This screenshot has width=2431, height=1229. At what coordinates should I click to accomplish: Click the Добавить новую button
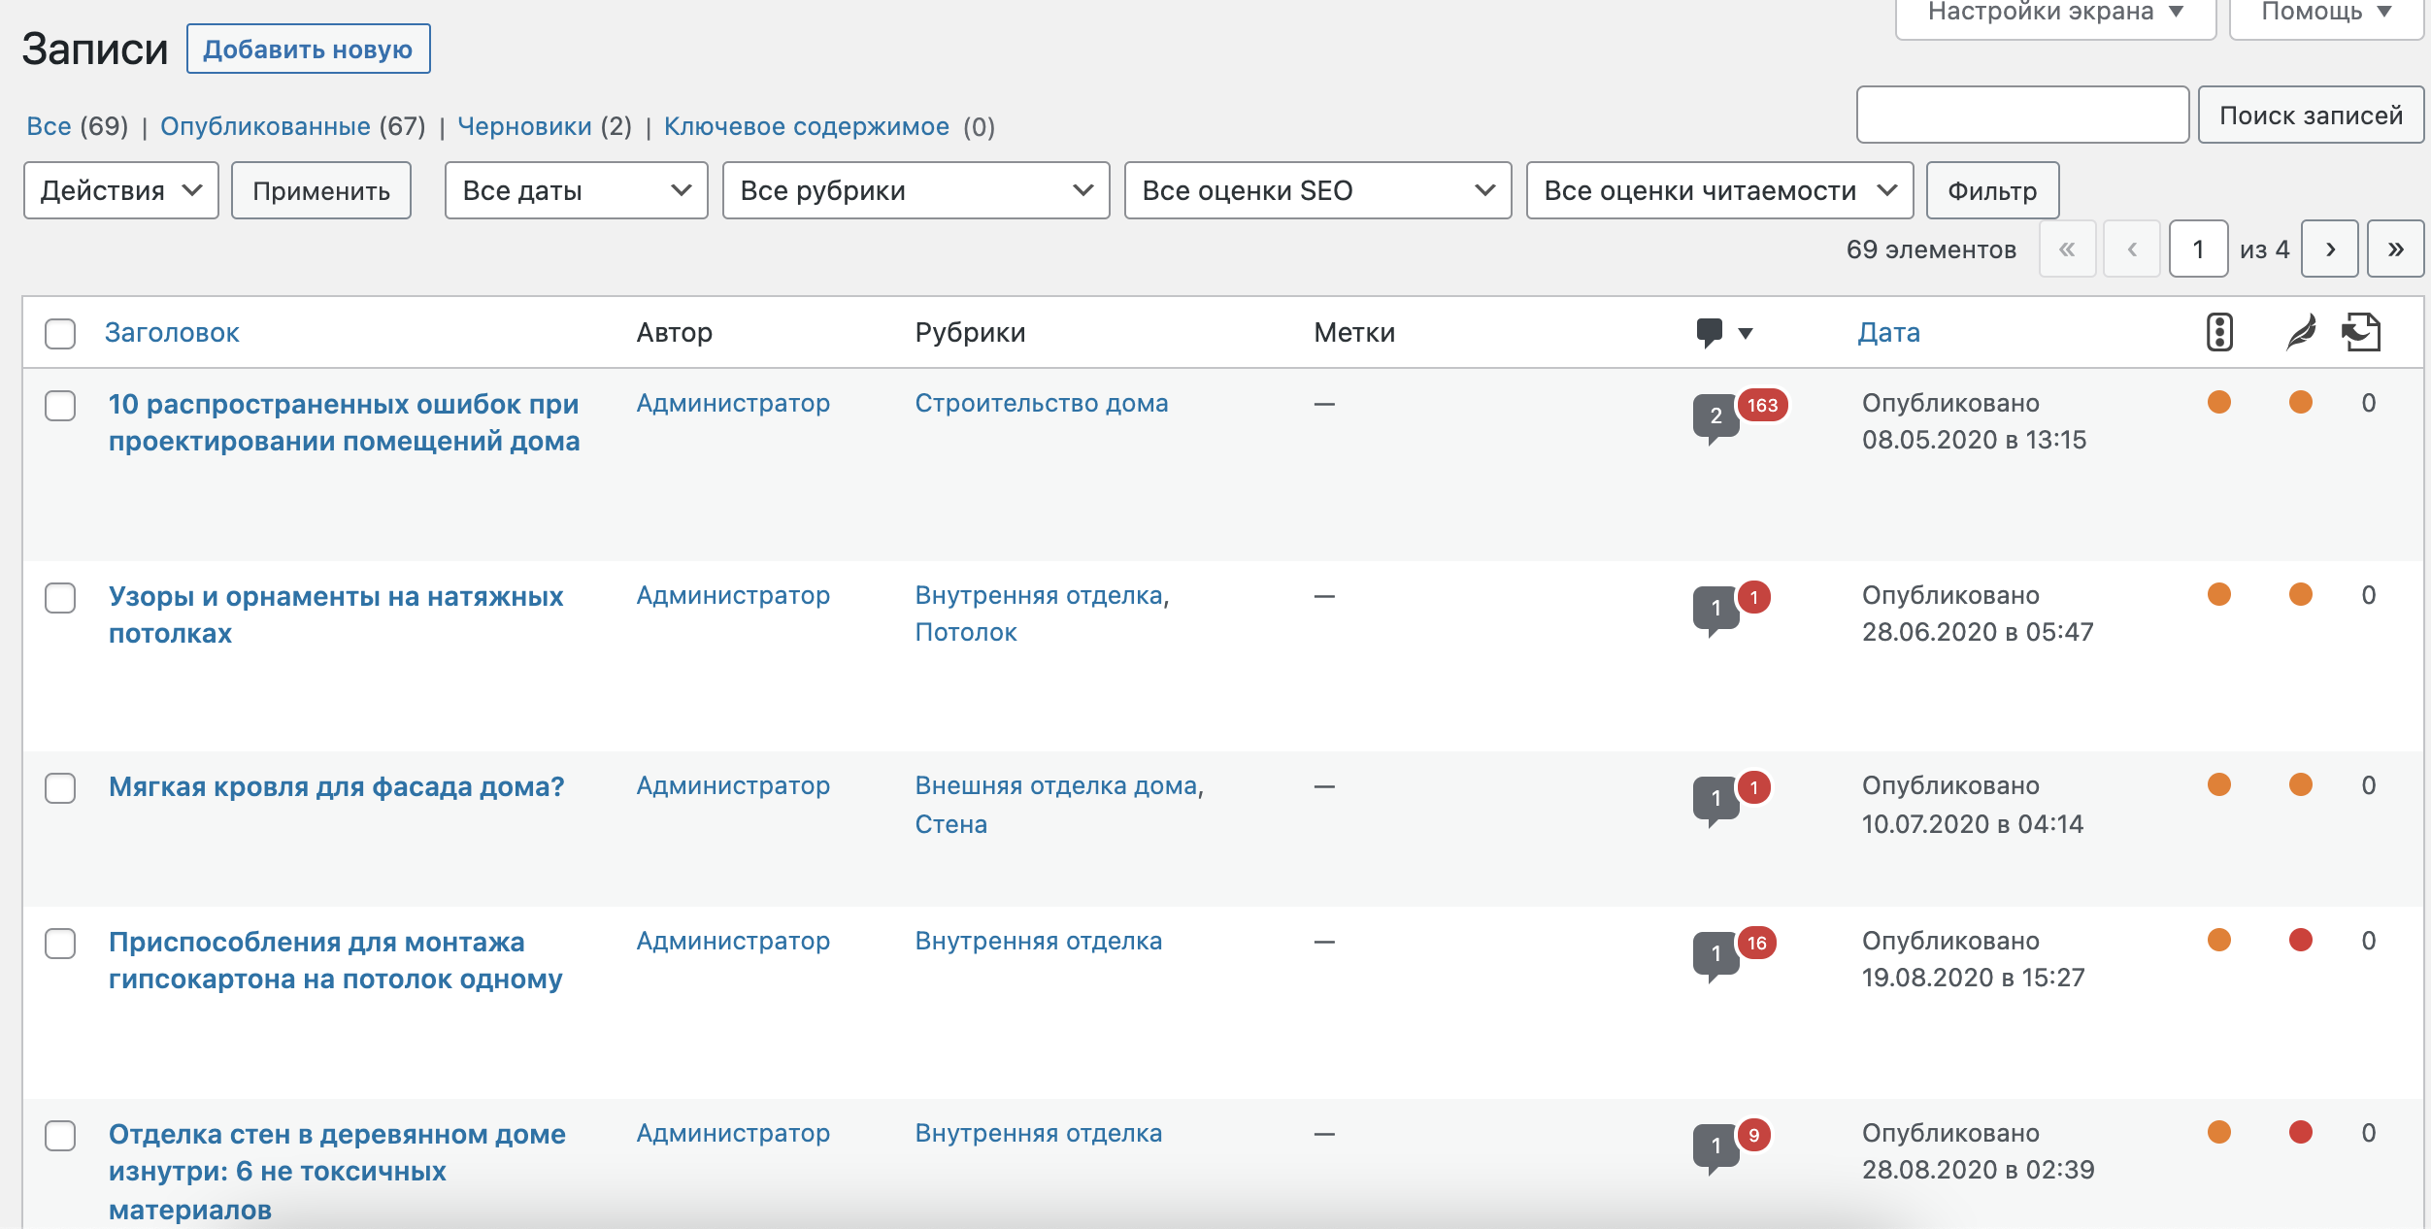[308, 50]
